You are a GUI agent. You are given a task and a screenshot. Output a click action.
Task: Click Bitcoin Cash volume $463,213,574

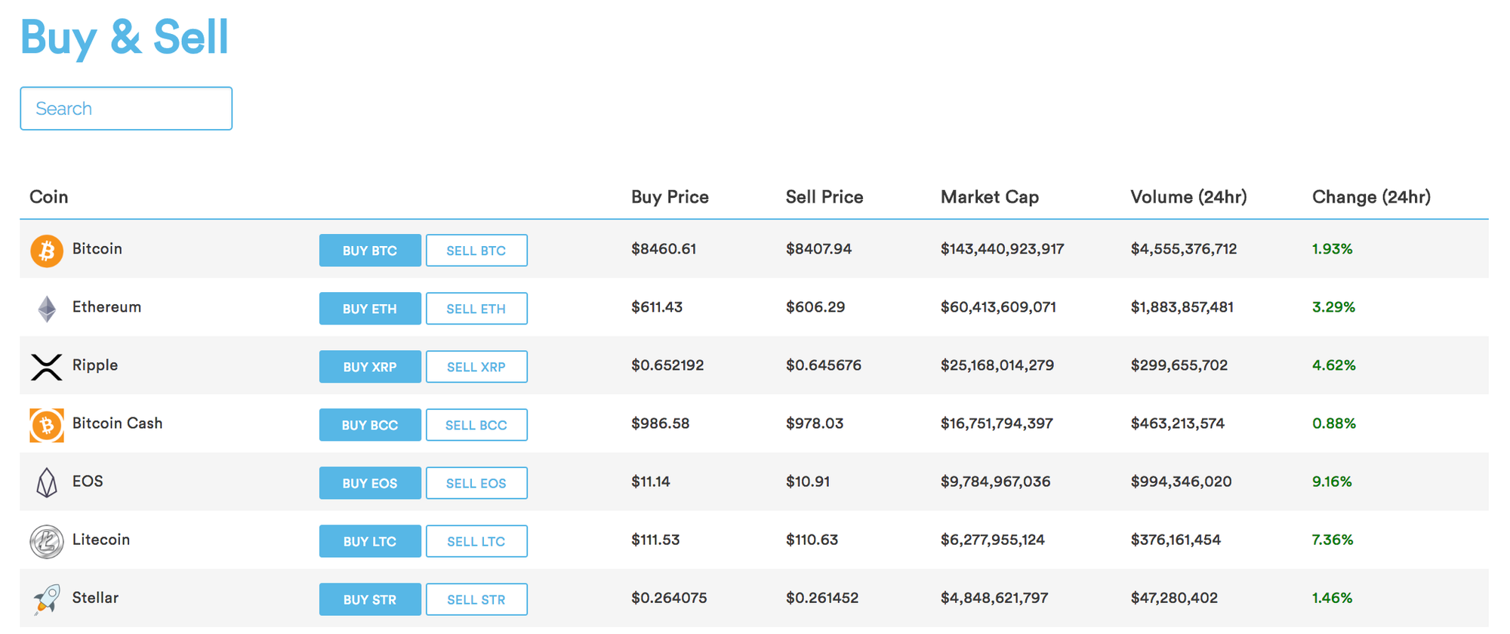click(1178, 423)
